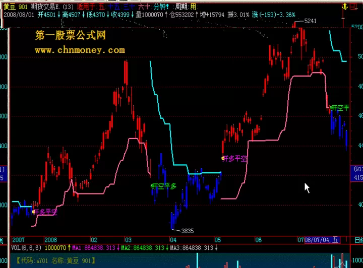The width and height of the screenshot is (363, 268).
Task: Click the yellow marker dot of the '开多平空' signal below the 05 gap-up
Action: click(223, 158)
